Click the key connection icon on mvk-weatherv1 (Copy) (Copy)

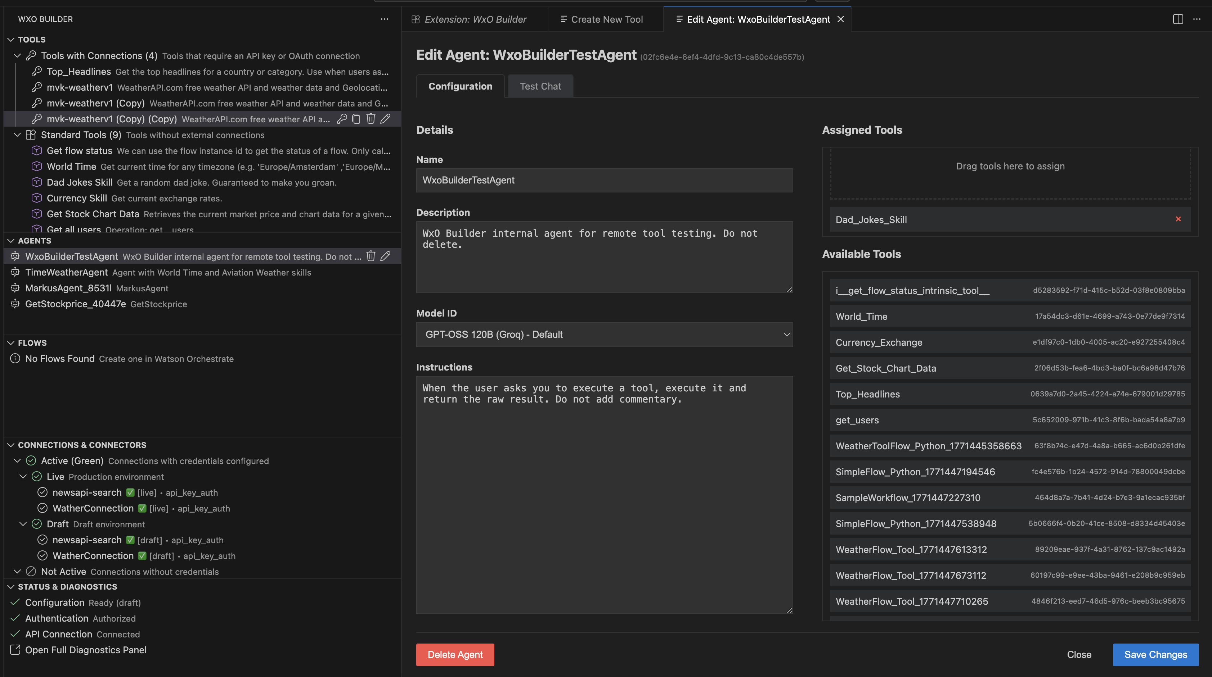tap(342, 119)
